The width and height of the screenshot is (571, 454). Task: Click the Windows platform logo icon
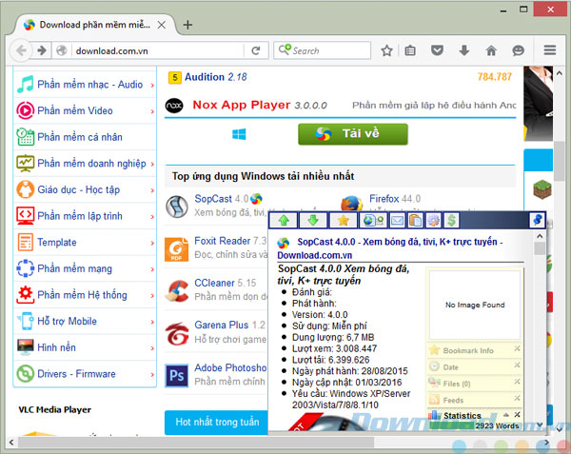tap(239, 134)
